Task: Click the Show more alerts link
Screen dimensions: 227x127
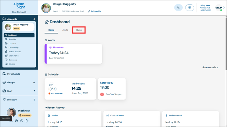Action: (210, 67)
